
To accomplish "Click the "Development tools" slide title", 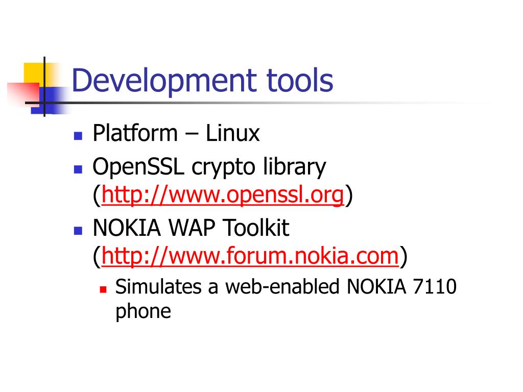I will [x=202, y=81].
